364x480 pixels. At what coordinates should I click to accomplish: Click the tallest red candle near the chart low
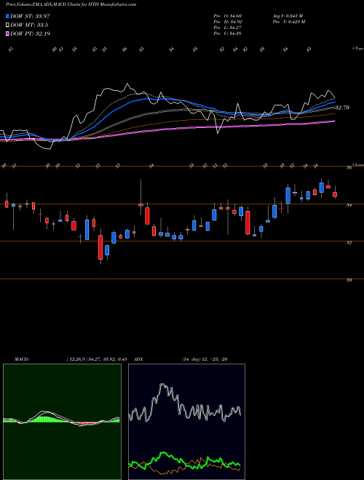point(100,247)
